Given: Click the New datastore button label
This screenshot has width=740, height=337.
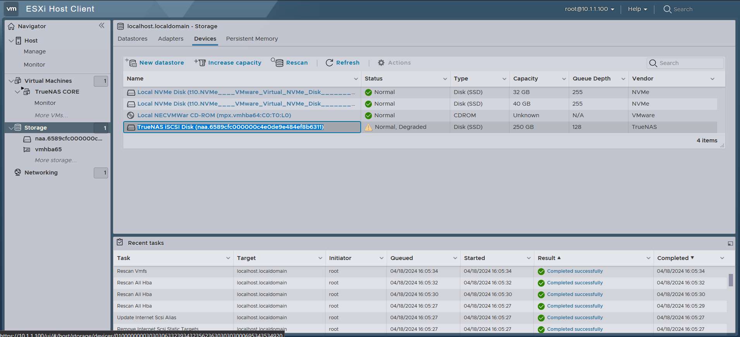Looking at the screenshot, I should [162, 63].
